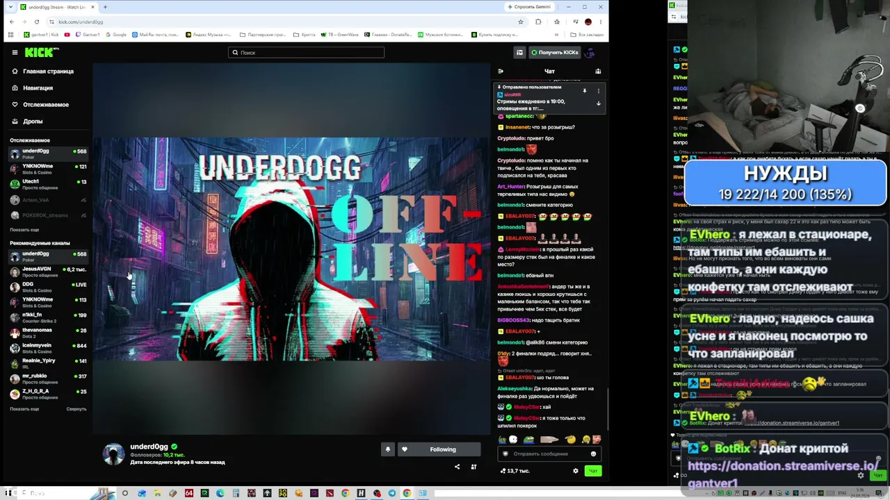The height and width of the screenshot is (500, 890).
Task: Collapse the chat panel with the arrow icon
Action: [501, 71]
